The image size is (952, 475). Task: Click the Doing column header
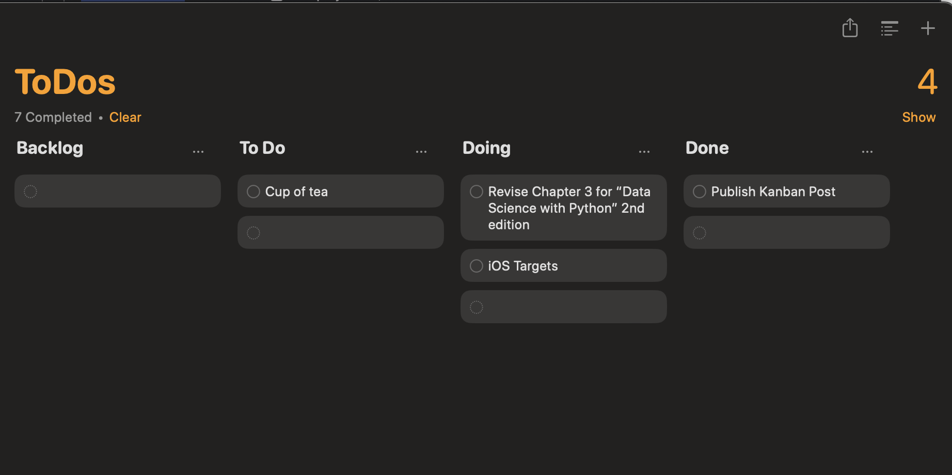pyautogui.click(x=486, y=148)
